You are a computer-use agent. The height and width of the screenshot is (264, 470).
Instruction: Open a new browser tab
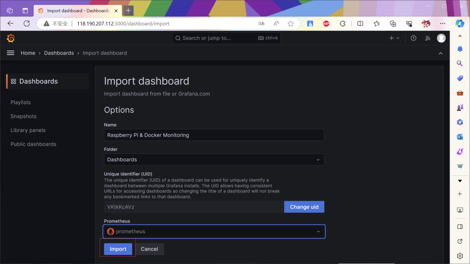tap(128, 11)
